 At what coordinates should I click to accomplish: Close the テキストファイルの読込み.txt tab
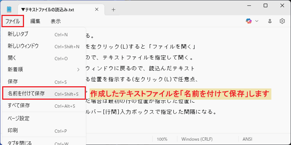coord(97,9)
